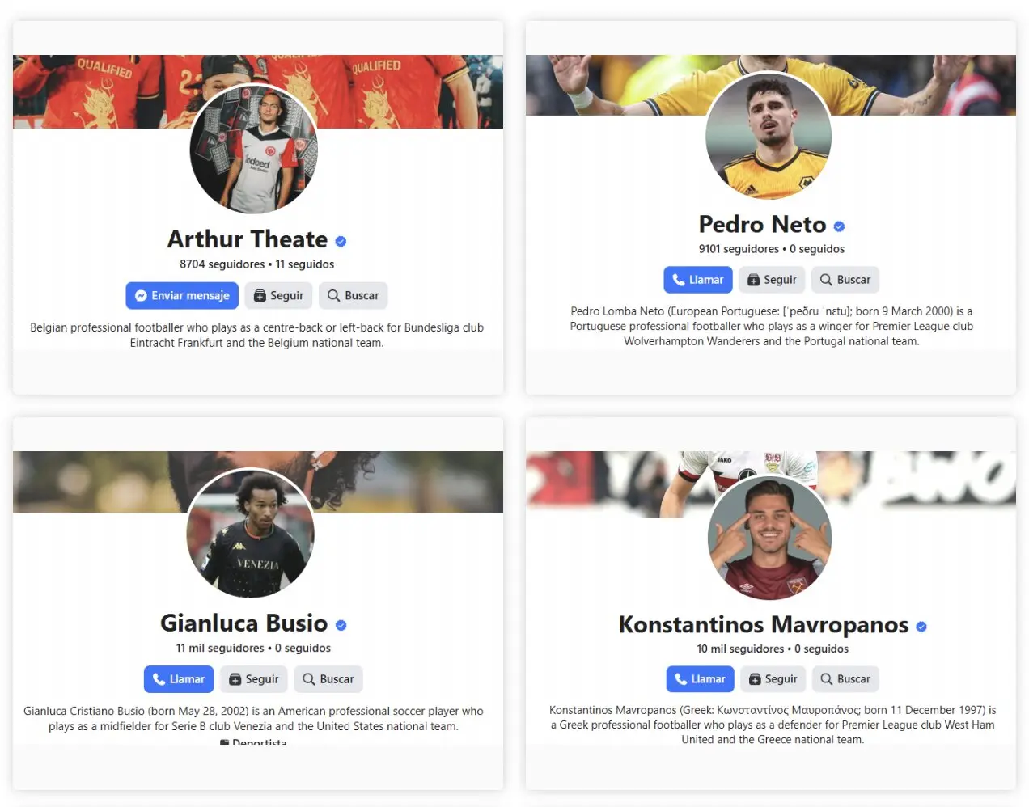Click Konstantinos Mavropanos's verified badge icon
This screenshot has height=807, width=1029.
point(921,627)
